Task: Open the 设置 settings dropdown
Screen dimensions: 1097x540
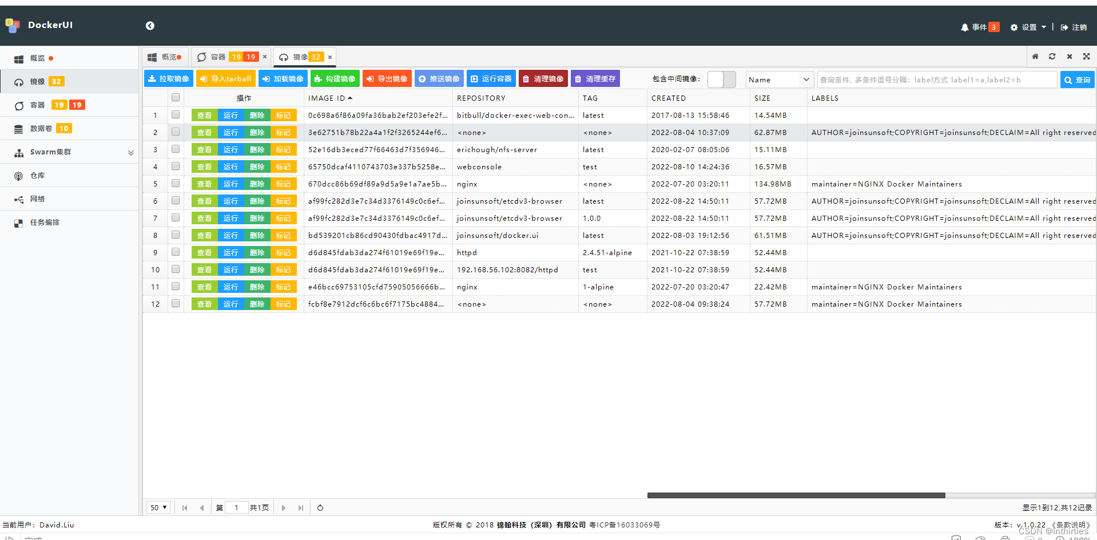Action: tap(1028, 27)
